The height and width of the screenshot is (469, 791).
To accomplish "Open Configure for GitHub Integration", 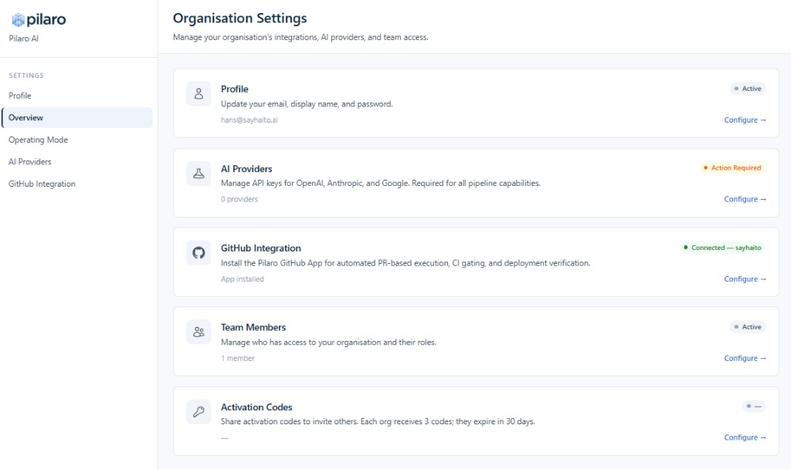I will coord(745,279).
